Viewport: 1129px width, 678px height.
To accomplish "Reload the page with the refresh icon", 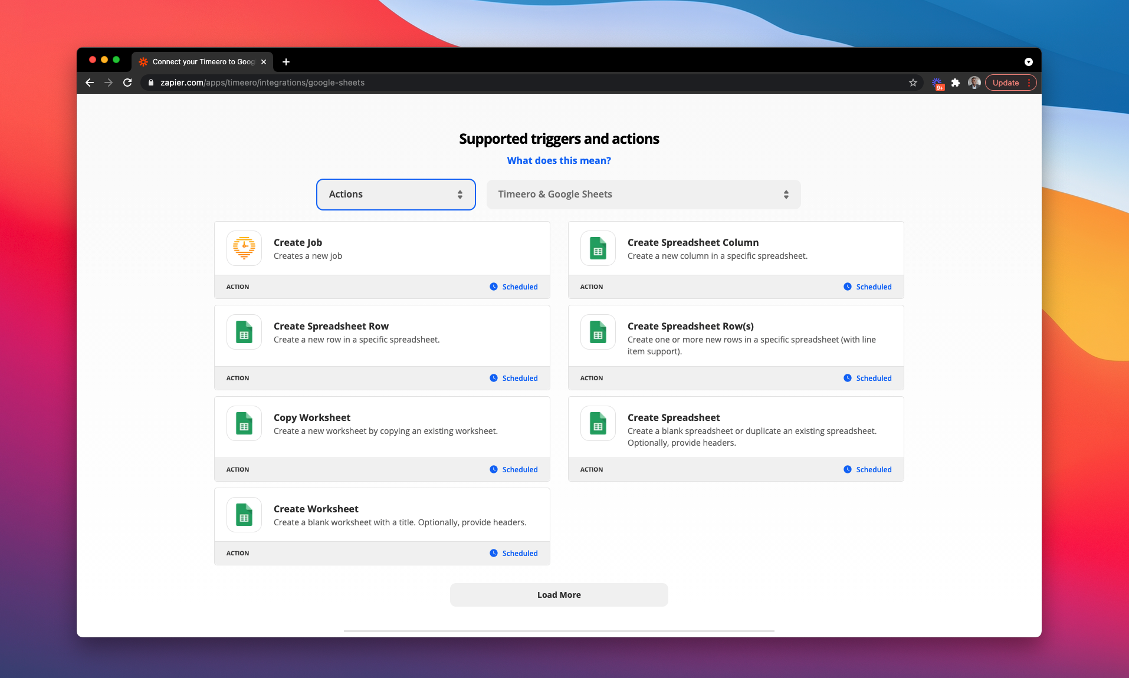I will 127,83.
